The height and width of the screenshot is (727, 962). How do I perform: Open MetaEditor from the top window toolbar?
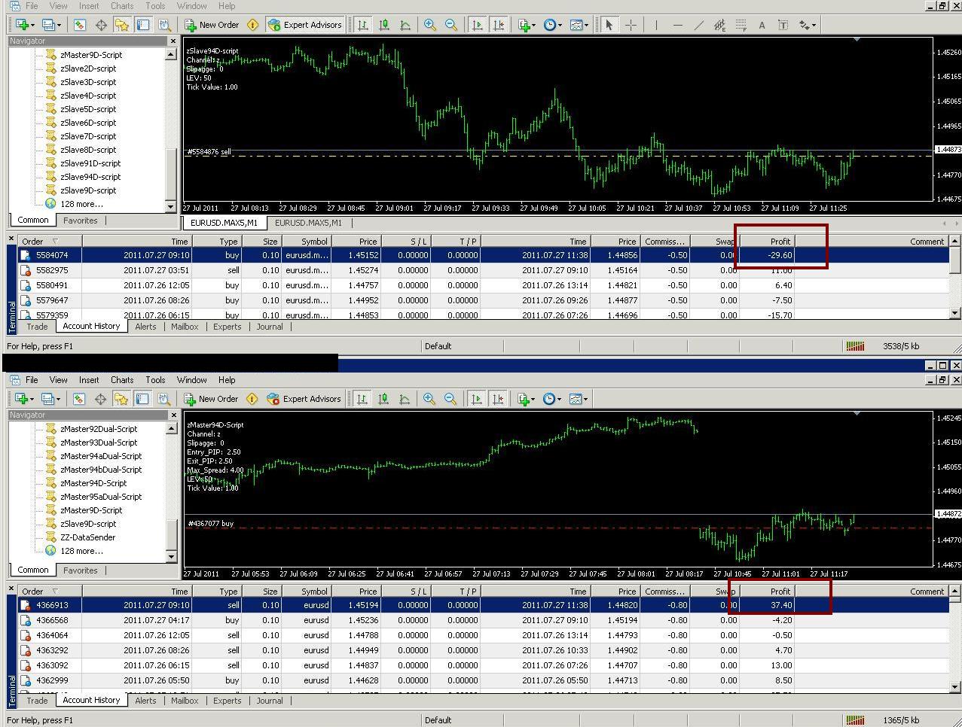(253, 25)
